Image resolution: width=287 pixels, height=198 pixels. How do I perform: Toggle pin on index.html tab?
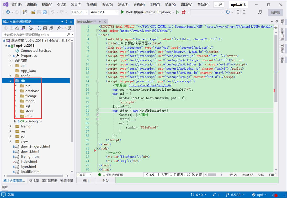[x=100, y=22]
